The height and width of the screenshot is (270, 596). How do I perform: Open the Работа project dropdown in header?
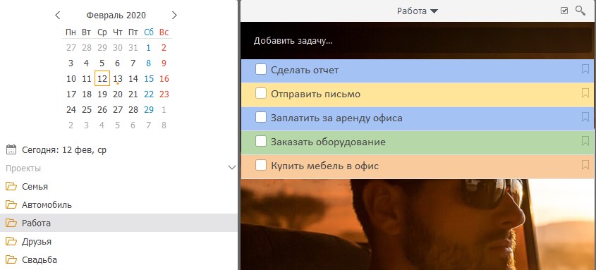coord(418,11)
